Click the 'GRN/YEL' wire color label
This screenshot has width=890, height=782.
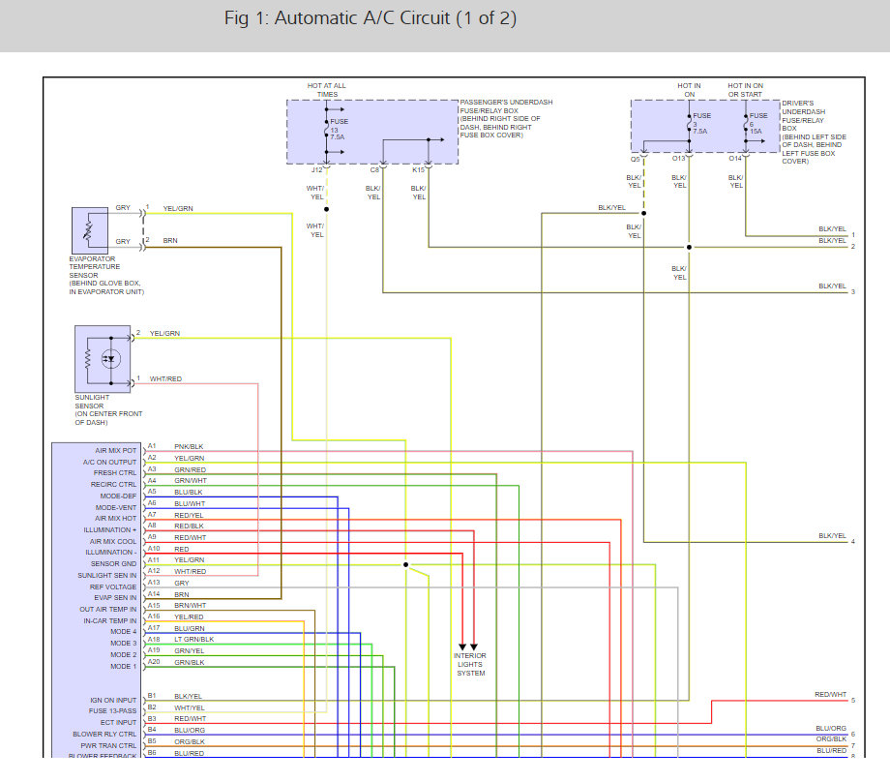tap(189, 651)
